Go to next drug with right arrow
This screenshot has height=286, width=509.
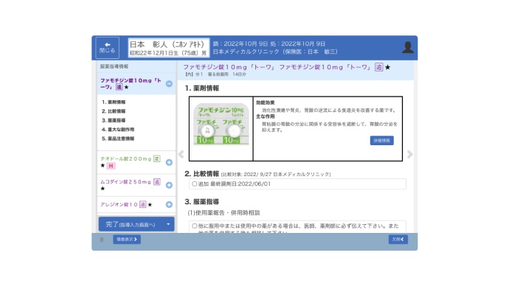tap(410, 154)
